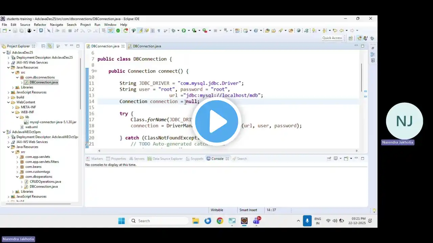Toggle Mark Occurrences highlighter icon
Viewport: 433px width, 243px height.
tap(140, 30)
